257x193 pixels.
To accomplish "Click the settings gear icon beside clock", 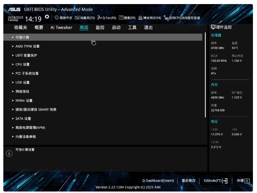I will click(x=47, y=17).
